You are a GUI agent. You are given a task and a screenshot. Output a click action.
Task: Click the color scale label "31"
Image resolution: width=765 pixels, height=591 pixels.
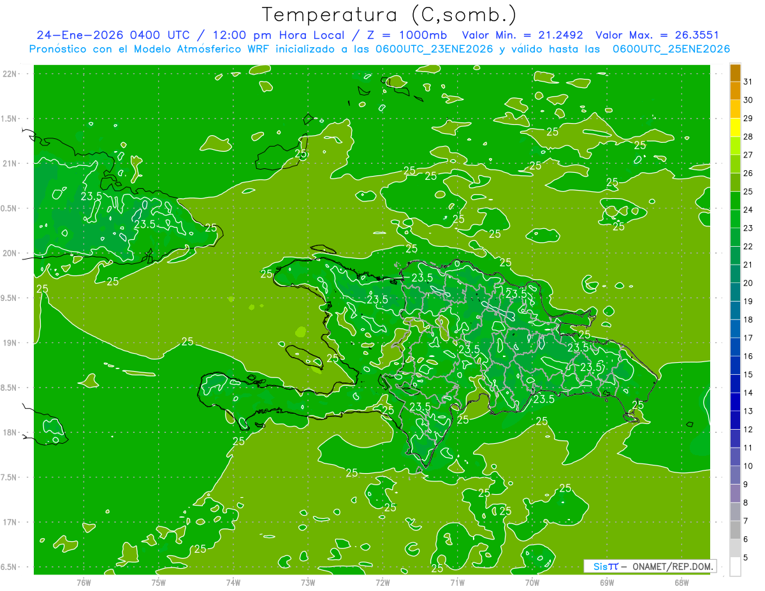tap(748, 82)
